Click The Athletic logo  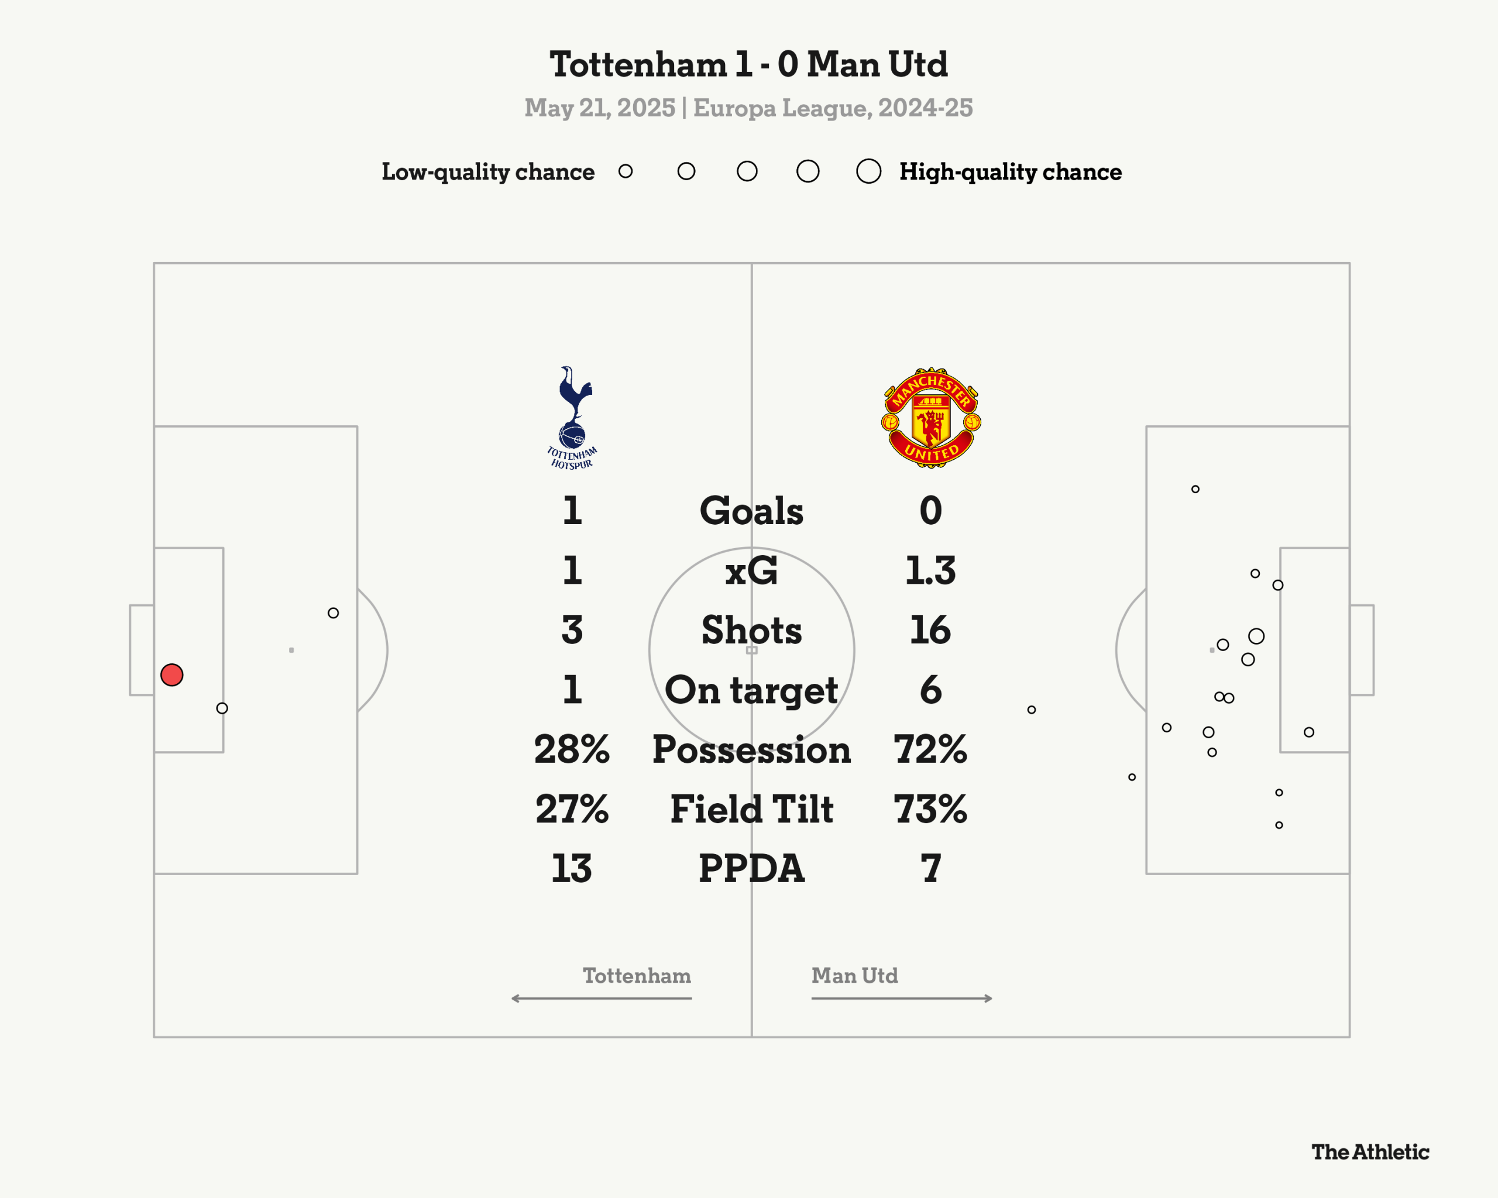[x=1370, y=1152]
